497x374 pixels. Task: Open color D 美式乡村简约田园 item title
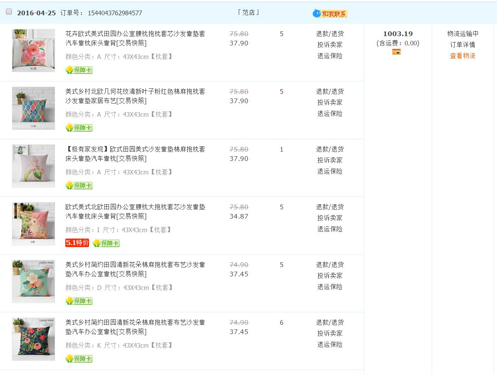click(135, 269)
